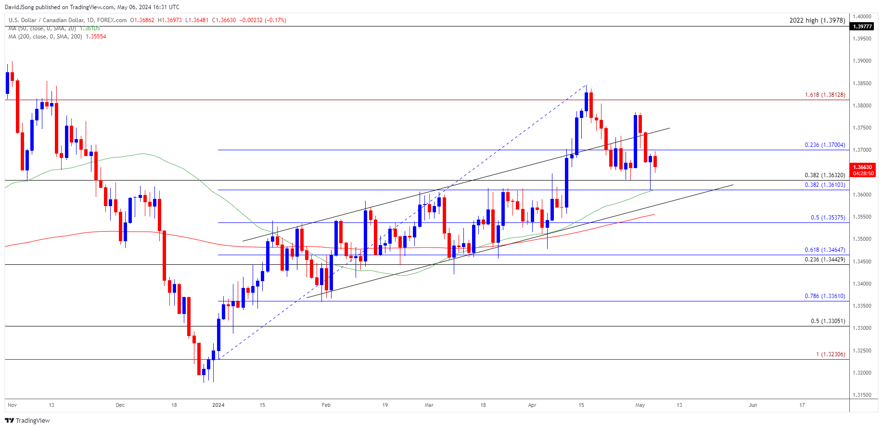The image size is (883, 429).
Task: Click the 'May' date on time axis
Action: pos(640,405)
